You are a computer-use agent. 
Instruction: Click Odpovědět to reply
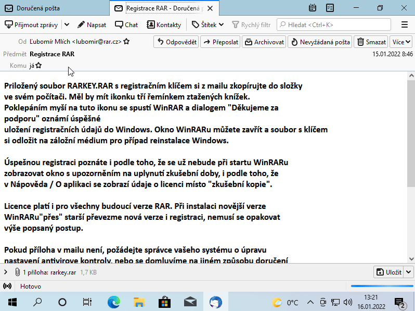(x=176, y=42)
